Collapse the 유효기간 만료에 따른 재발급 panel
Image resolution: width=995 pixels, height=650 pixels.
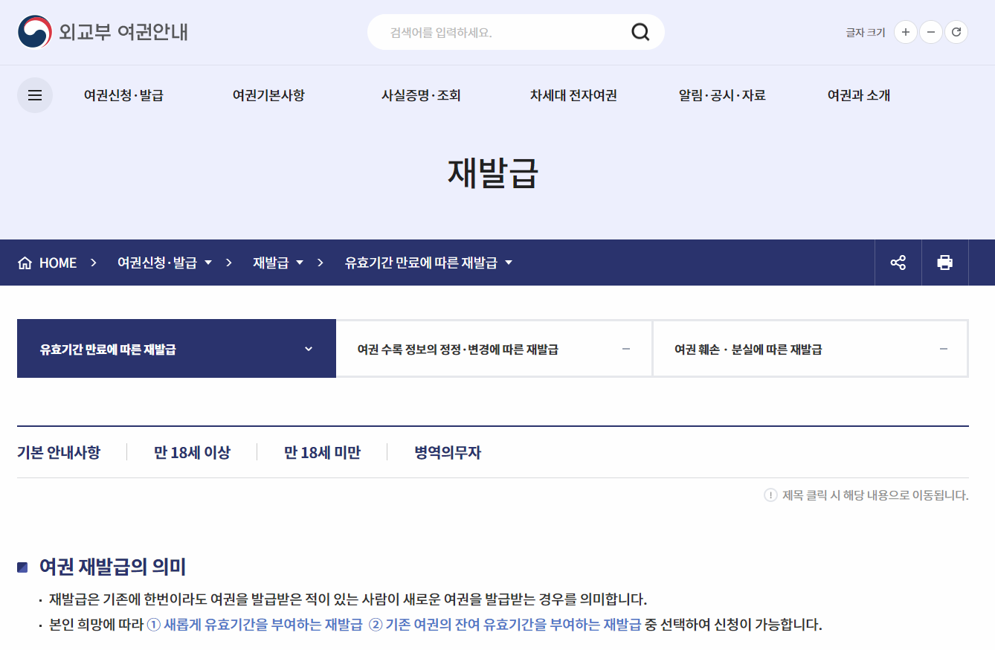coord(308,348)
